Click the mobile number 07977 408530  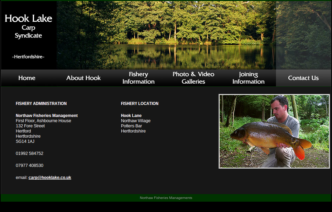(x=30, y=165)
